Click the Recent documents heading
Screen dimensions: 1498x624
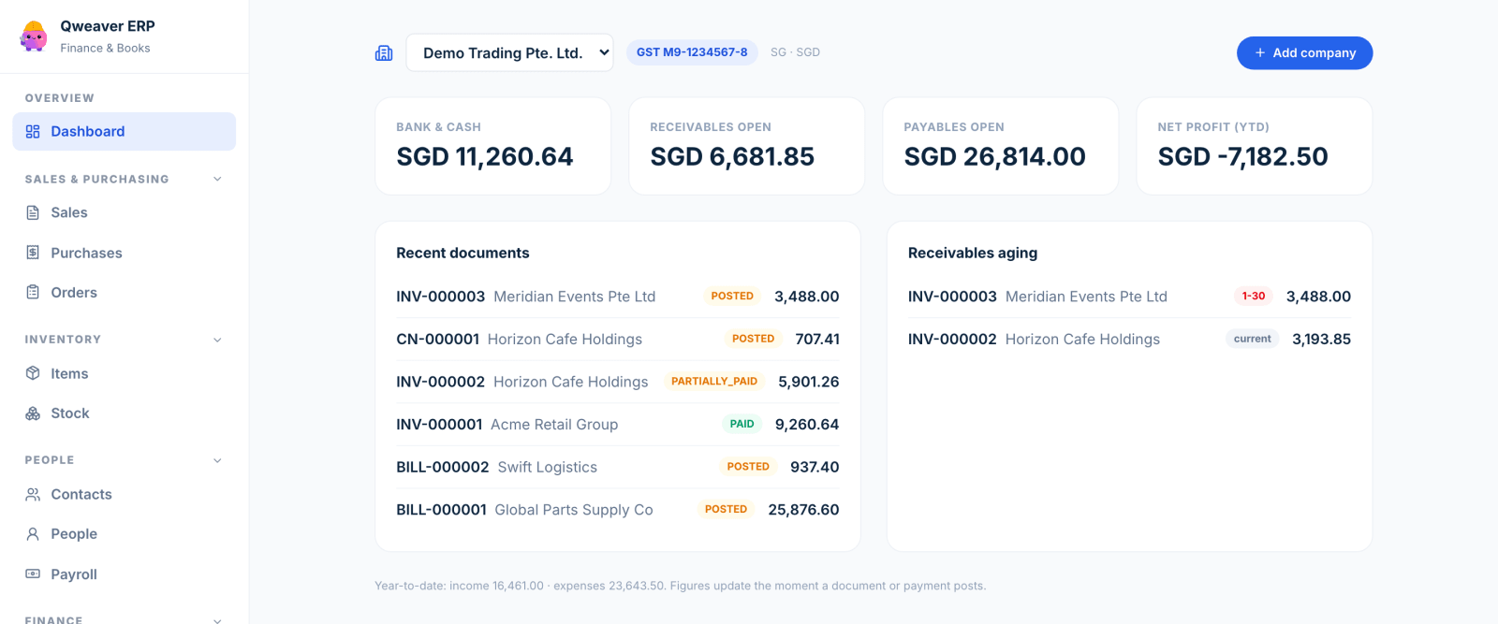[x=463, y=253]
